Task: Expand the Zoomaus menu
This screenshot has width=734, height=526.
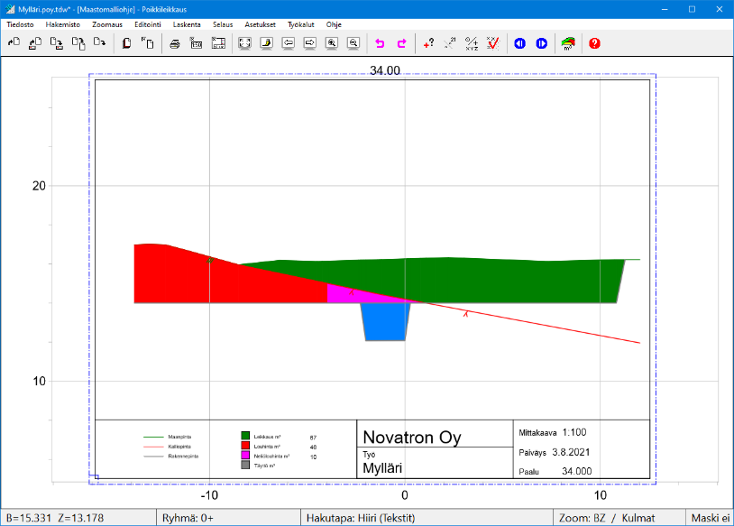Action: [107, 24]
